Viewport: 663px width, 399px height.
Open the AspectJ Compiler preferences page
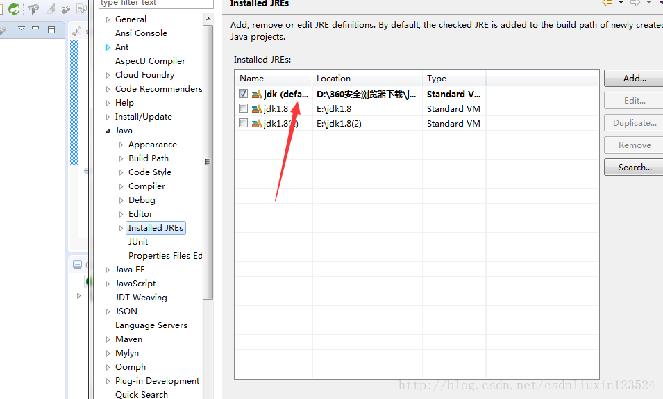click(x=150, y=61)
